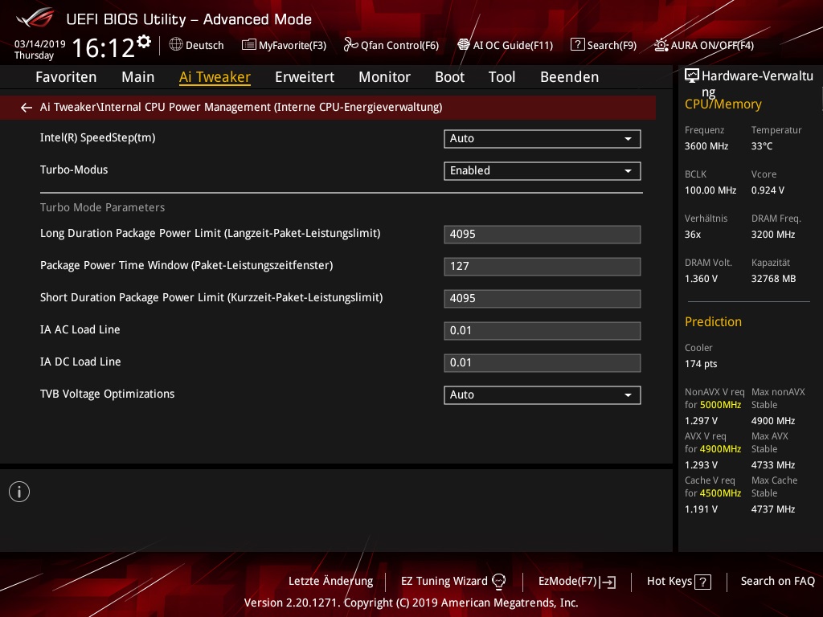
Task: Open the Boot tab
Action: point(450,77)
